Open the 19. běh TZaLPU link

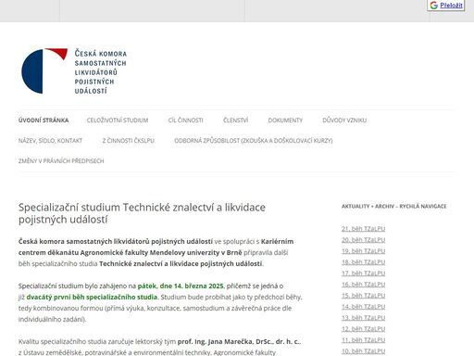(363, 251)
